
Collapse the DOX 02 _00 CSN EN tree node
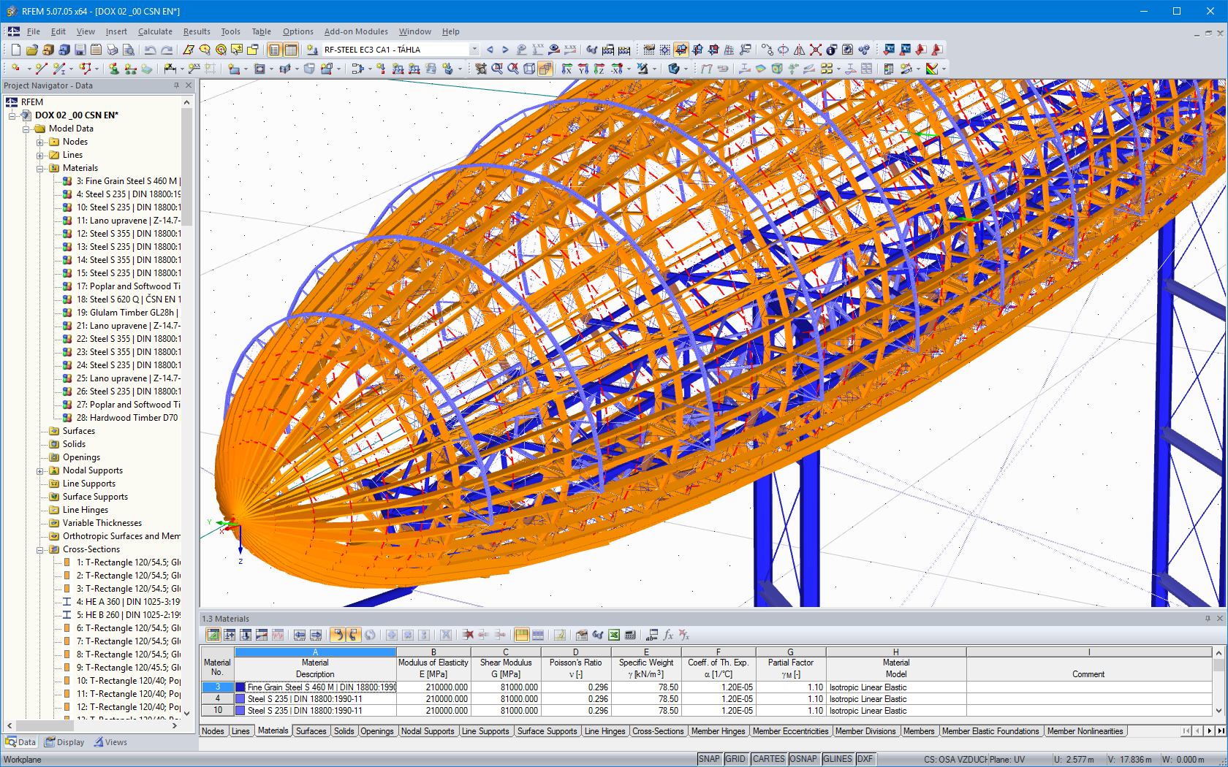click(12, 115)
